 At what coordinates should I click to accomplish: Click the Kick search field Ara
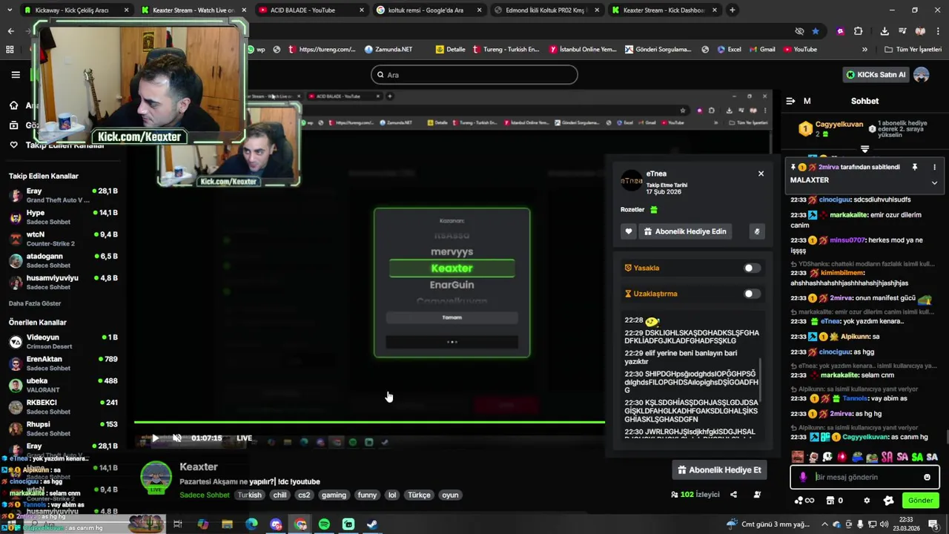pyautogui.click(x=474, y=74)
